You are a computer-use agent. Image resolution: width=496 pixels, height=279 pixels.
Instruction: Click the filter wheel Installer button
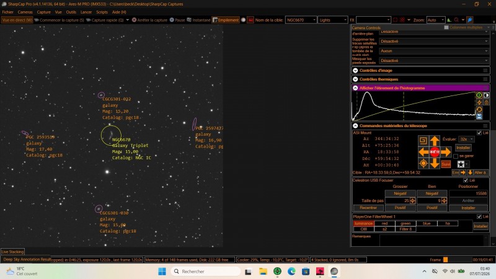pyautogui.click(x=481, y=226)
